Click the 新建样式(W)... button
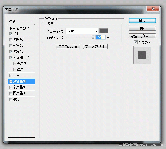Viewport: 166px width, 149px height. click(x=142, y=36)
